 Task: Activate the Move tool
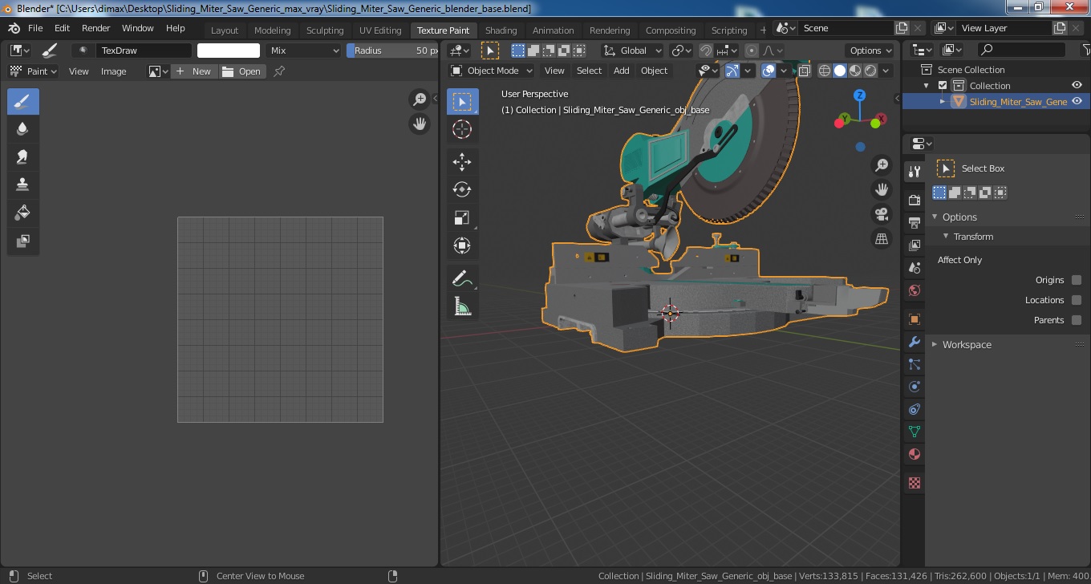pyautogui.click(x=462, y=162)
